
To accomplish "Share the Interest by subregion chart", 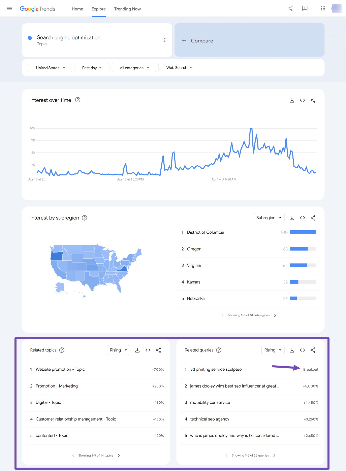I will click(x=313, y=218).
